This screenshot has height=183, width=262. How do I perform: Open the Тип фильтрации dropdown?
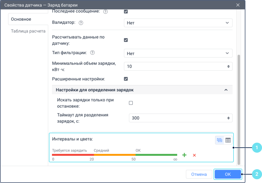pos(178,53)
